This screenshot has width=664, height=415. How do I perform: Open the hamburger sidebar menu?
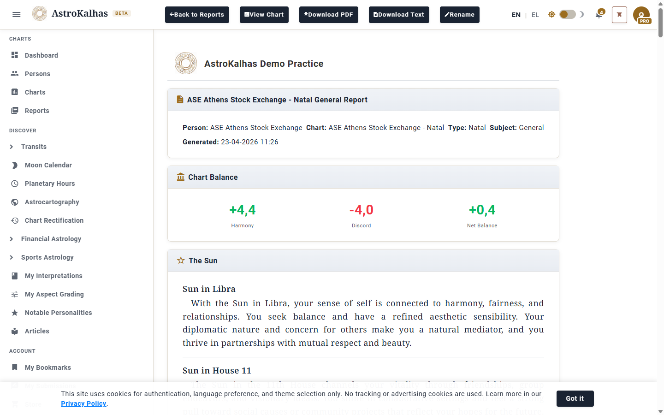click(x=17, y=14)
